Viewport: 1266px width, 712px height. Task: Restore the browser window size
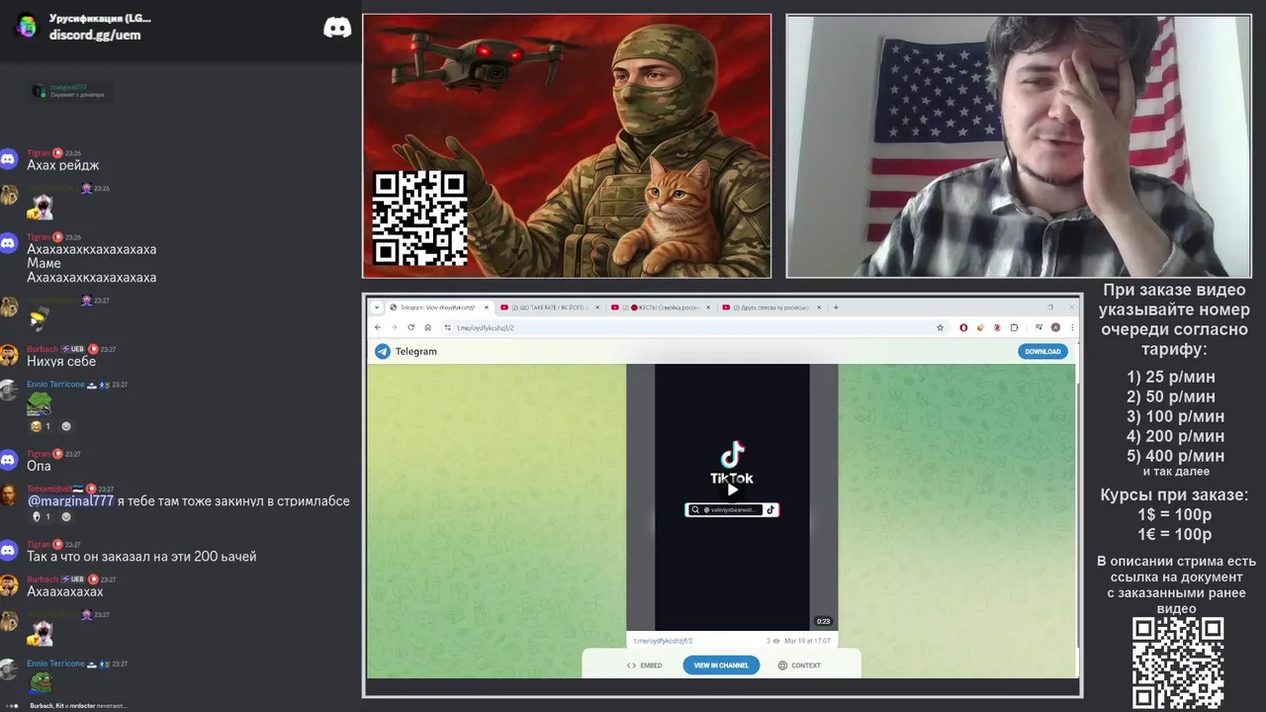pyautogui.click(x=1049, y=307)
